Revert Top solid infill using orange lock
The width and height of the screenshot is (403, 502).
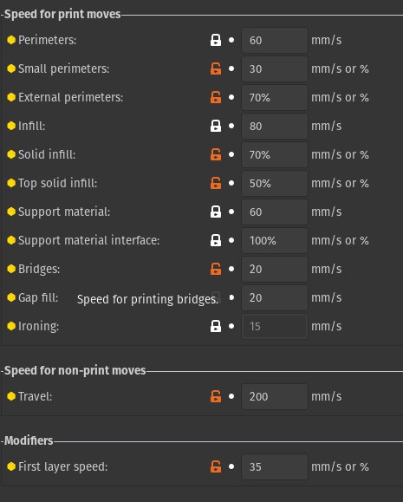pos(216,183)
